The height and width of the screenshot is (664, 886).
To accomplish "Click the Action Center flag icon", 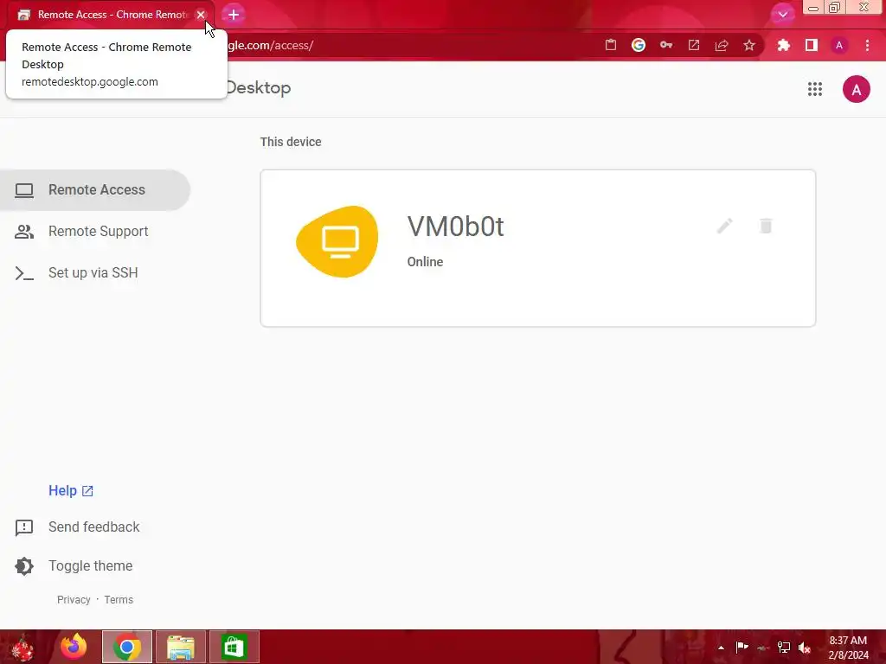I will (x=742, y=648).
